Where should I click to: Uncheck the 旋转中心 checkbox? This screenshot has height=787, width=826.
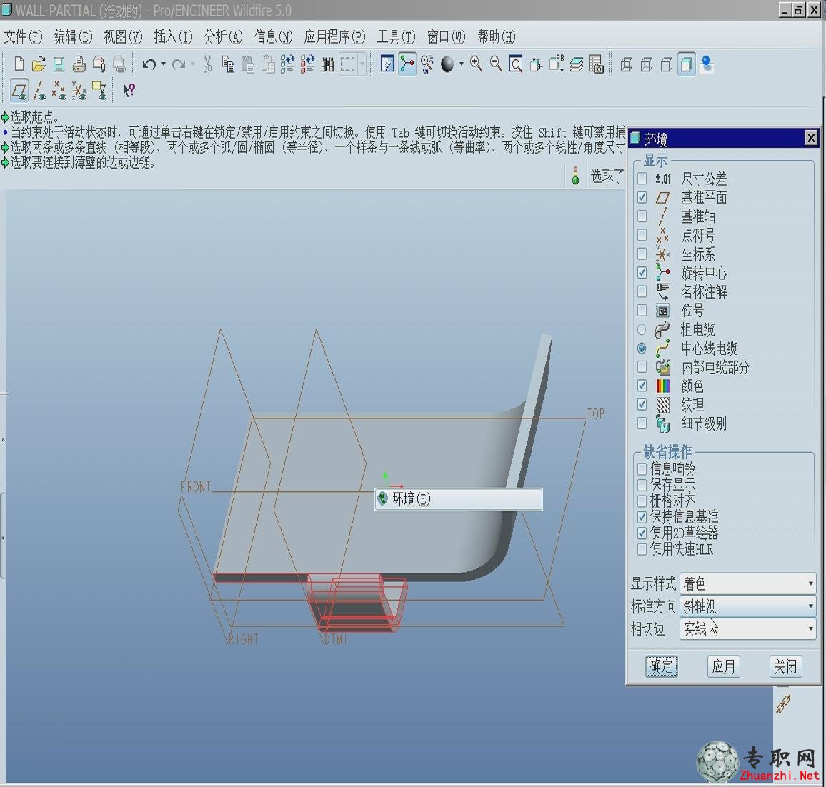(642, 273)
